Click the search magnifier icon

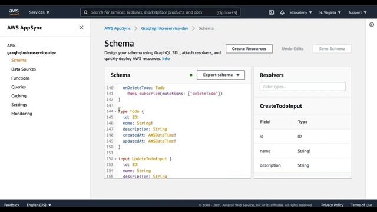pos(85,12)
